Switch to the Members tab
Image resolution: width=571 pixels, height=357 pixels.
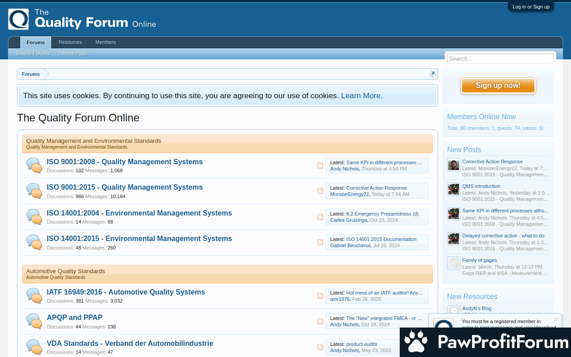pos(105,42)
